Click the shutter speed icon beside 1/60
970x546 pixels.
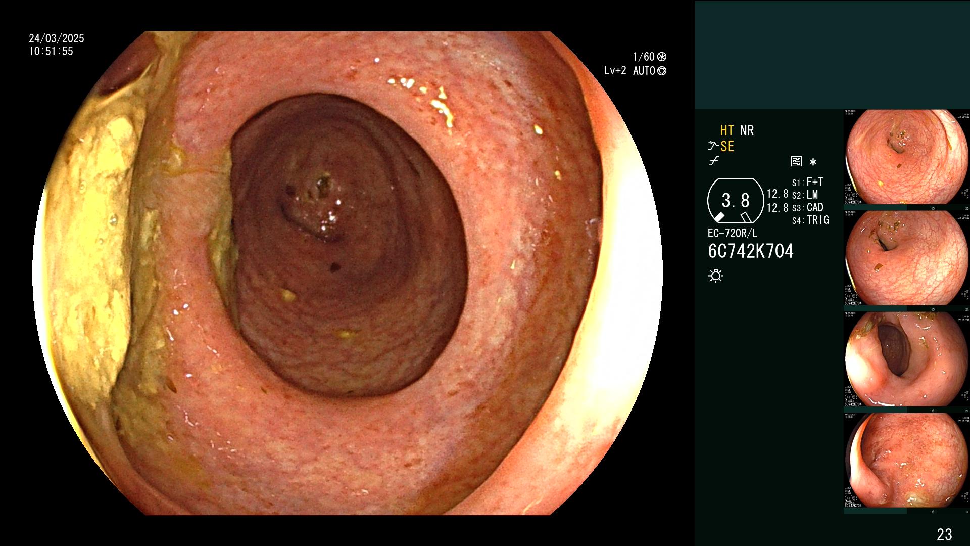coord(662,57)
